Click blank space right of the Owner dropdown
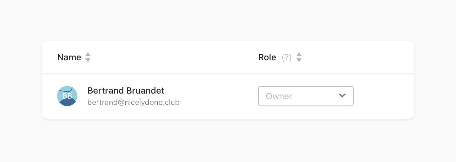This screenshot has height=162, width=456. click(383, 96)
